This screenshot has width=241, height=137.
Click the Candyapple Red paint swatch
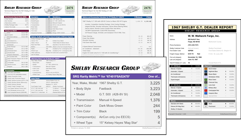(x=206, y=90)
